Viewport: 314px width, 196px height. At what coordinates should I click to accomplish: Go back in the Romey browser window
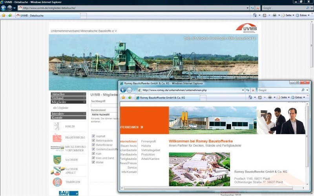click(x=123, y=90)
